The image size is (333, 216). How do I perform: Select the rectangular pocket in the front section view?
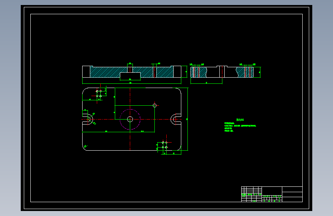(130, 75)
